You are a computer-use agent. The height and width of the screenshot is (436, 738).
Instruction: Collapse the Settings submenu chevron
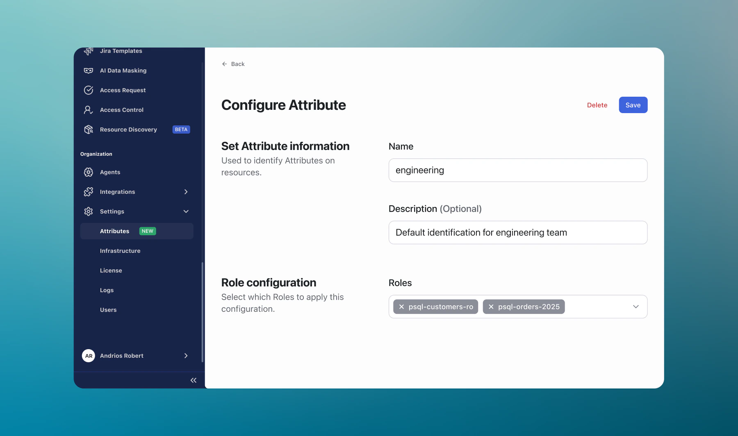coord(186,211)
